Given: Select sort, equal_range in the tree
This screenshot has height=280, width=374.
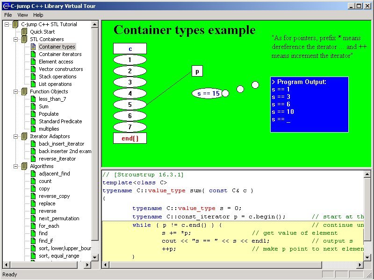Looking at the screenshot, I should point(59,256).
